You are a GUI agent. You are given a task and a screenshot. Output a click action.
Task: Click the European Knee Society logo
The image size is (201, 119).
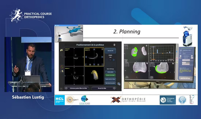click(168, 100)
